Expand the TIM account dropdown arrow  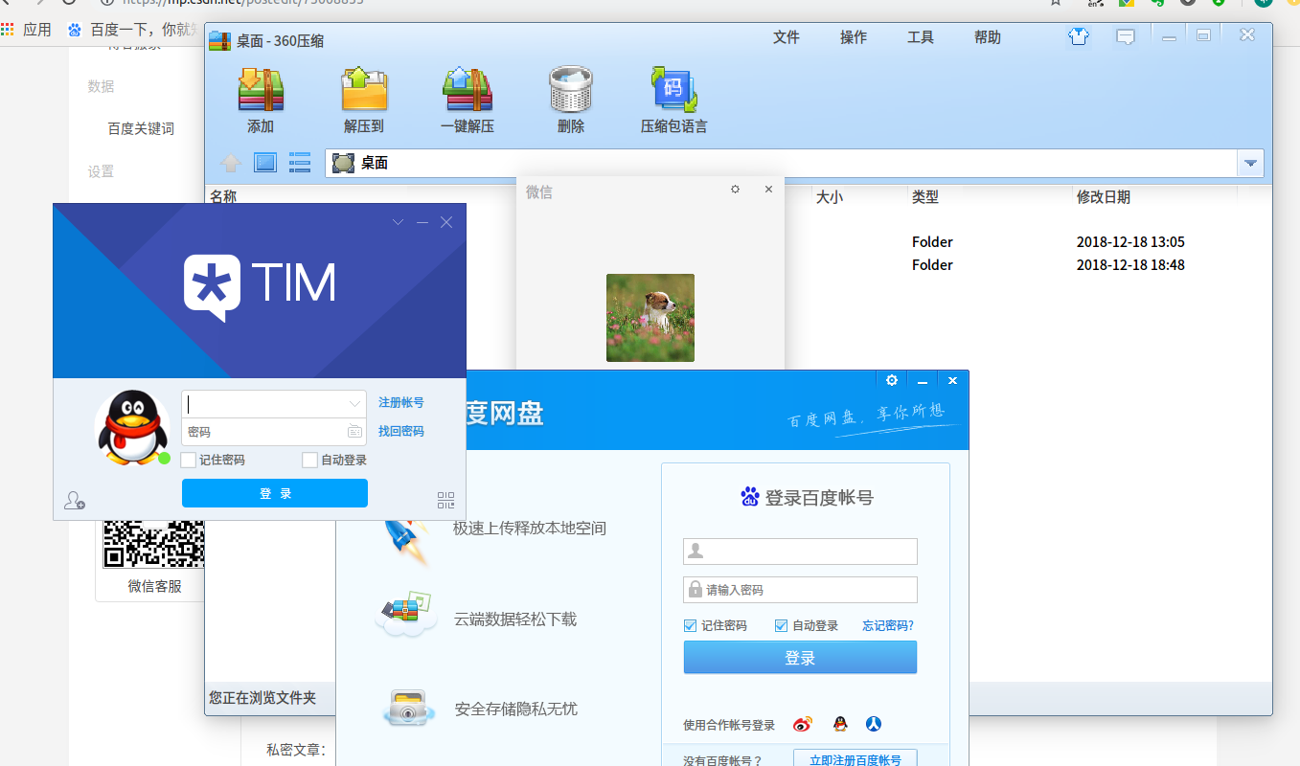pos(354,403)
